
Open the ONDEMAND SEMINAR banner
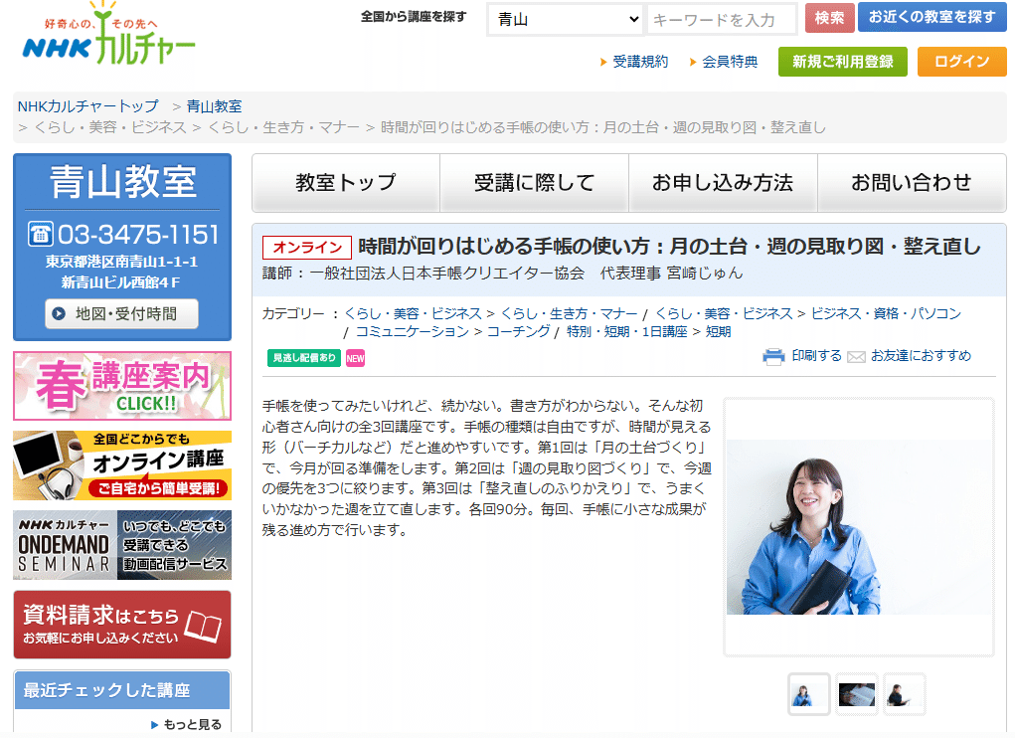122,545
